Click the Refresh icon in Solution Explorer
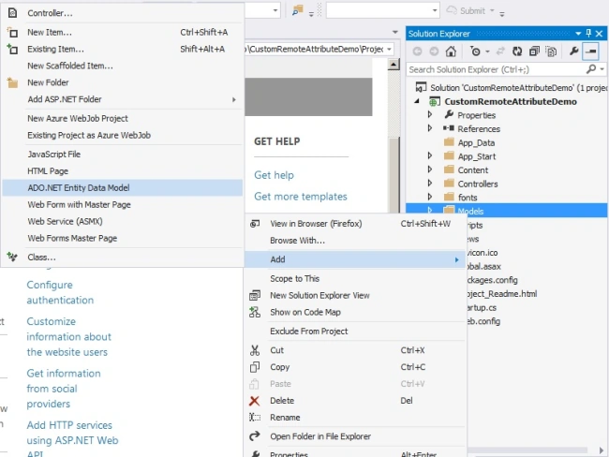Screen dimensions: 609x457 517,52
